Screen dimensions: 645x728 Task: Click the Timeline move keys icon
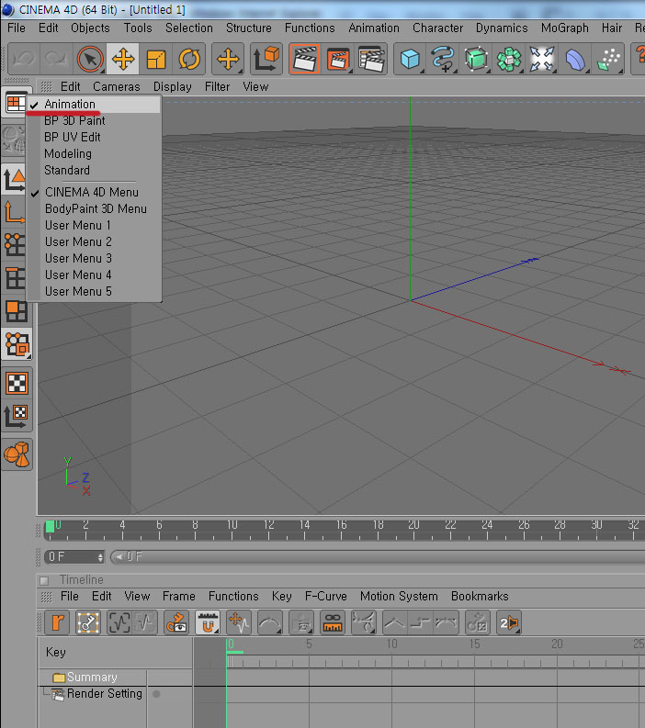(238, 622)
